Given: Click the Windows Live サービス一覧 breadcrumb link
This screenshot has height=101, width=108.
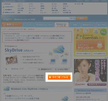Looking at the screenshot, I should [x=17, y=29].
